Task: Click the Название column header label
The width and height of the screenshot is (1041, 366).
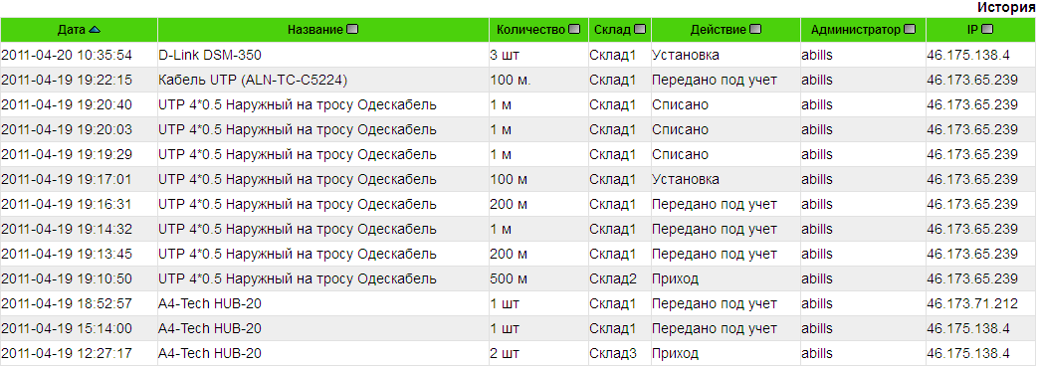Action: (x=315, y=30)
